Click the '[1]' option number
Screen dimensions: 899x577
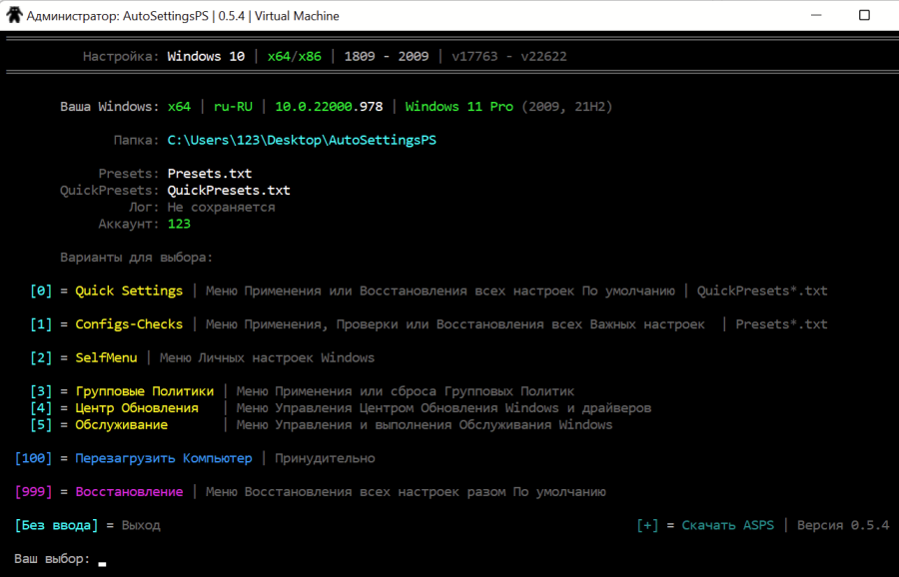tap(41, 324)
